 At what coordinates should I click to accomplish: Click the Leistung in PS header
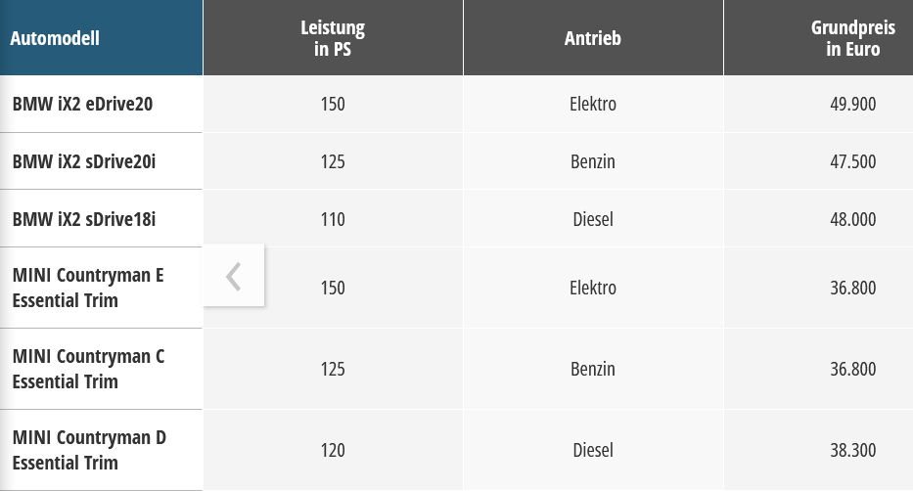(333, 38)
